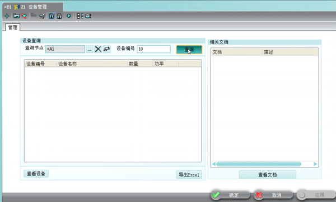Click the 查看设备 button

pos(36,174)
